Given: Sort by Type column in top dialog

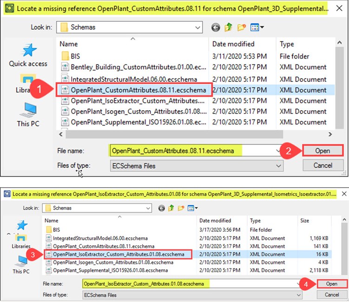Looking at the screenshot, I should coord(287,44).
